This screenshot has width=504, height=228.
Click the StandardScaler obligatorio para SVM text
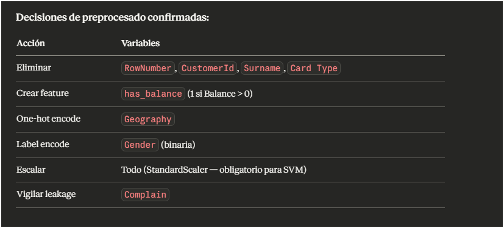[224, 170]
